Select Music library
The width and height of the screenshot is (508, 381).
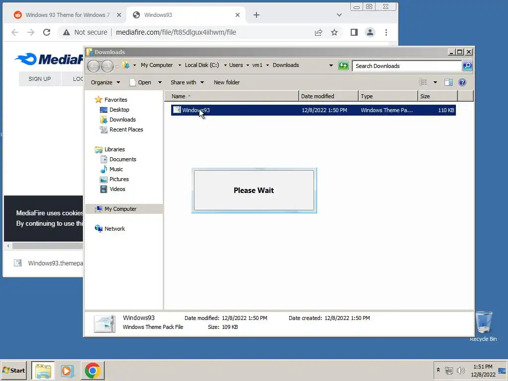(x=112, y=169)
